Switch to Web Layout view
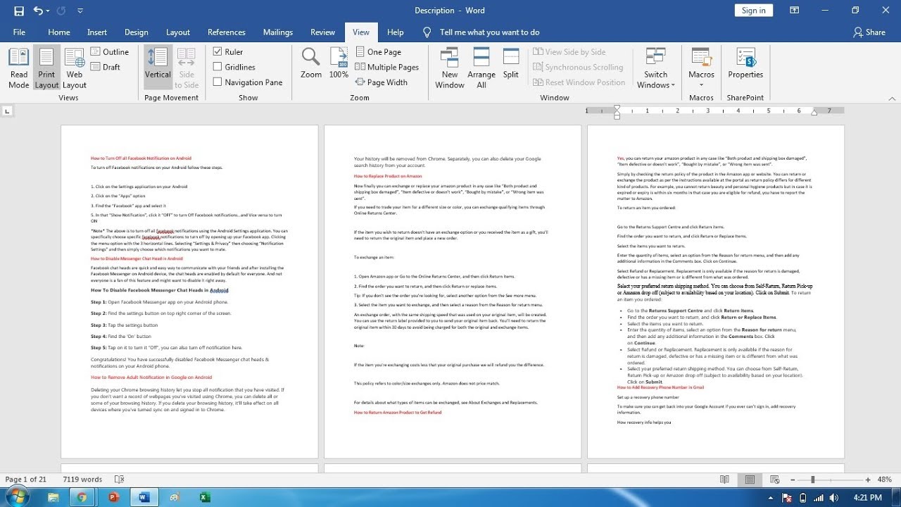This screenshot has height=507, width=901. tap(75, 68)
